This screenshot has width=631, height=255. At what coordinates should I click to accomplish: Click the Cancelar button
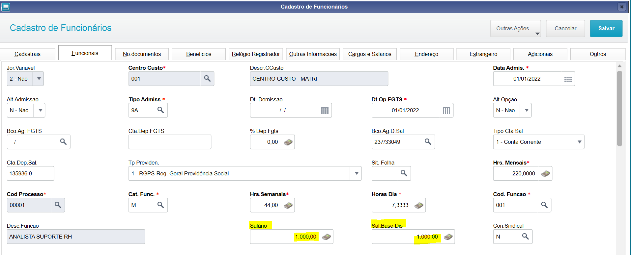pyautogui.click(x=565, y=29)
